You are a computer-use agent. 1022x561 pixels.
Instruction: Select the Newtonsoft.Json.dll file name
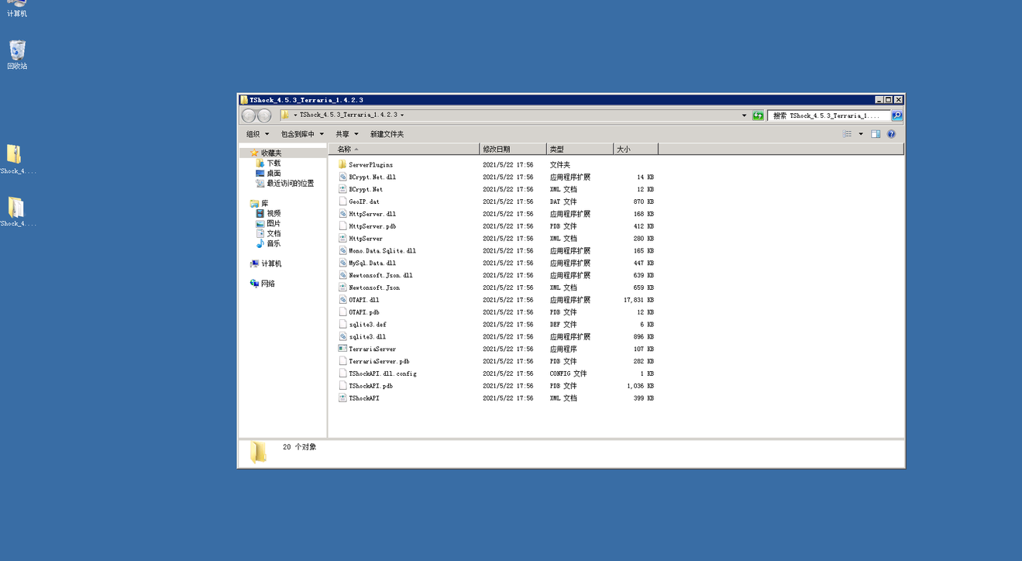[380, 275]
